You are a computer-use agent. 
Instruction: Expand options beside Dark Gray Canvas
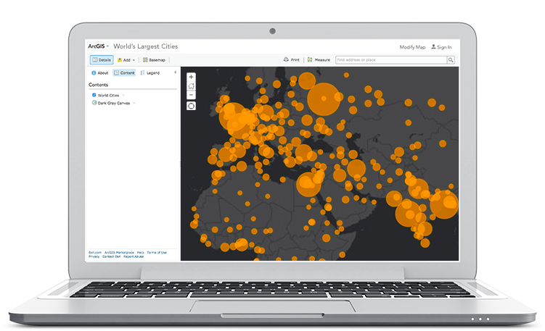click(134, 103)
